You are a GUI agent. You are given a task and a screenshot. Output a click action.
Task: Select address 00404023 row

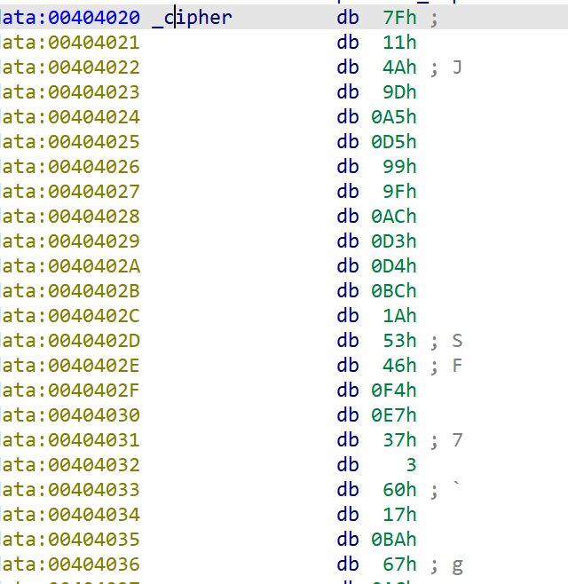click(71, 92)
